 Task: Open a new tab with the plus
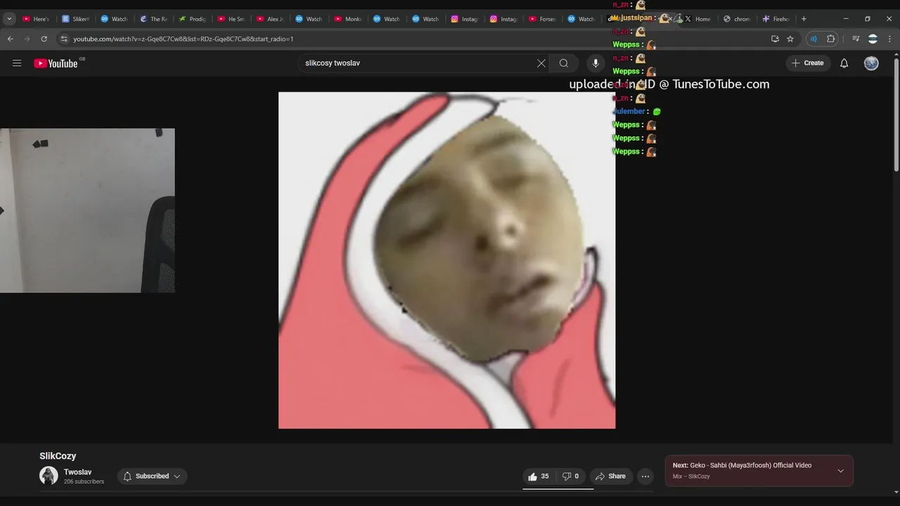(804, 19)
